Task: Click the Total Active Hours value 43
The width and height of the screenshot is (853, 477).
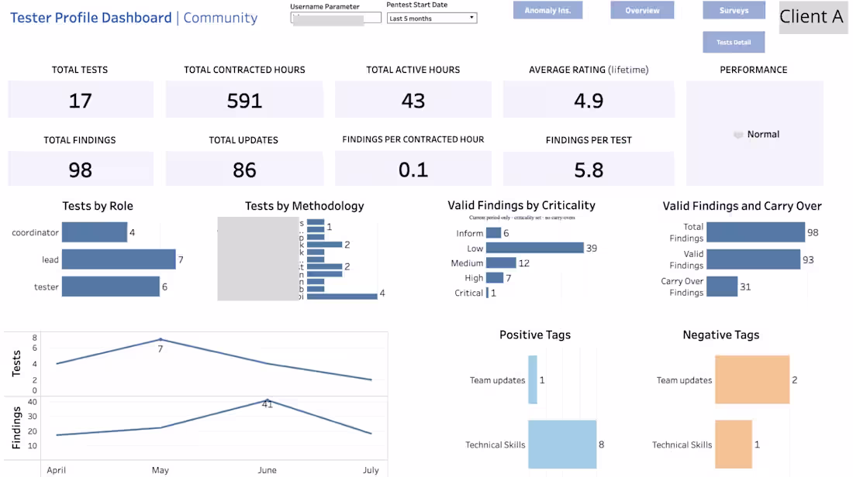Action: pyautogui.click(x=413, y=101)
